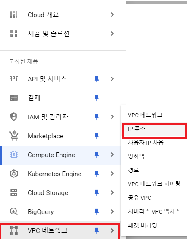Image resolution: width=187 pixels, height=239 pixels.
Task: Expand 제품 및 솔루션 submenu chevron
Action: (x=112, y=34)
